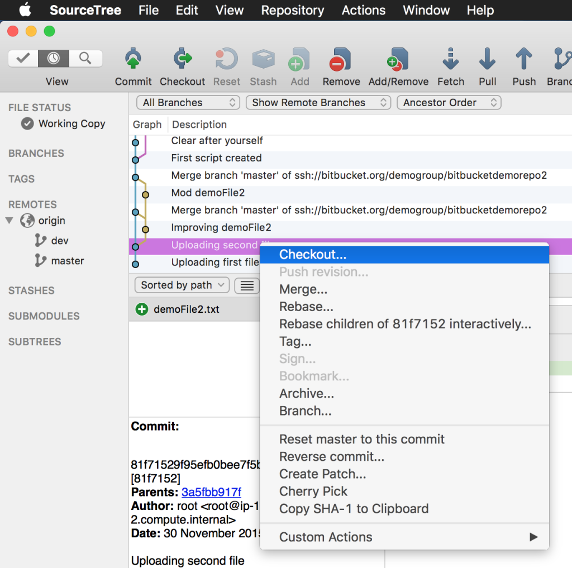The height and width of the screenshot is (568, 572).
Task: Open the All Branches dropdown
Action: pyautogui.click(x=188, y=102)
